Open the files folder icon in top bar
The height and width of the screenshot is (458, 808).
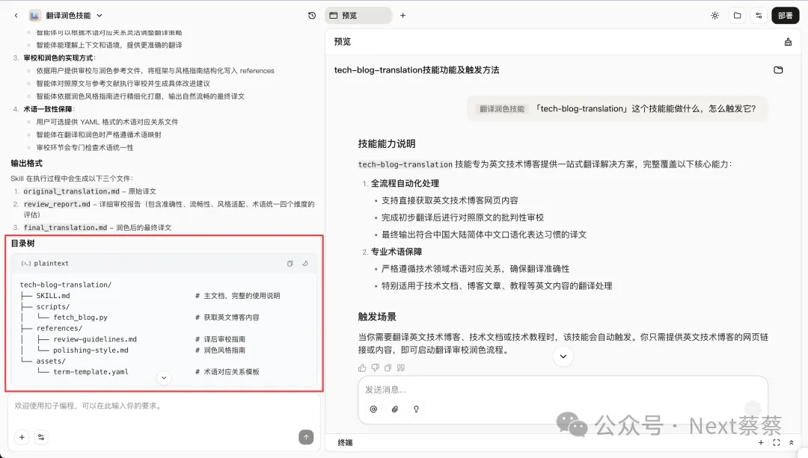pyautogui.click(x=737, y=15)
